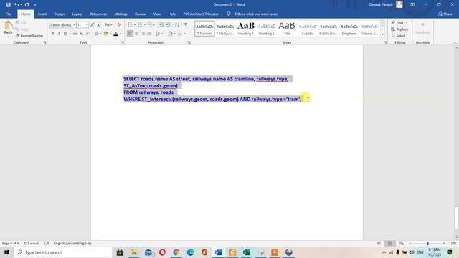This screenshot has width=459, height=258.
Task: Open the File tab
Action: pyautogui.click(x=8, y=14)
